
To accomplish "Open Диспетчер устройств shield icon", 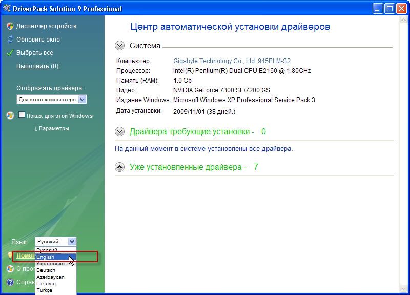I will tap(10, 26).
